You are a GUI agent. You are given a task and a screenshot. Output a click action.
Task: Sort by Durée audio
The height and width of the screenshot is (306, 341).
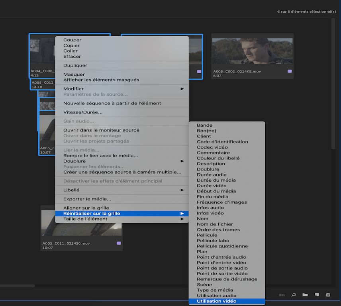pyautogui.click(x=227, y=175)
